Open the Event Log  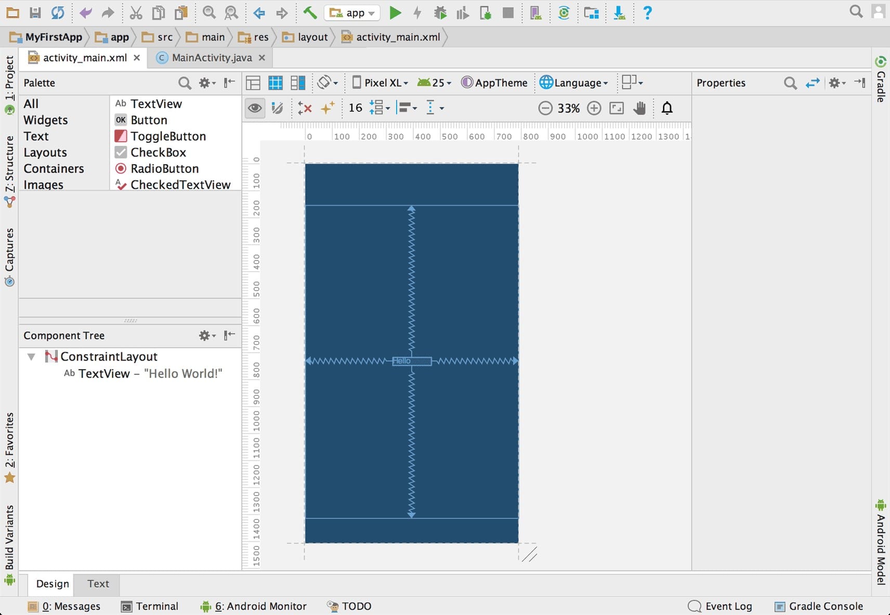[728, 606]
